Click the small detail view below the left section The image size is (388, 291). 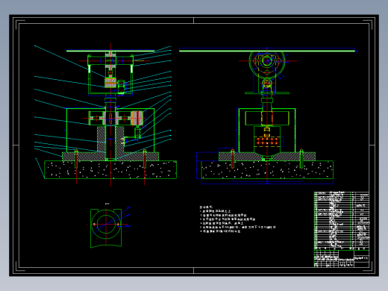click(106, 228)
